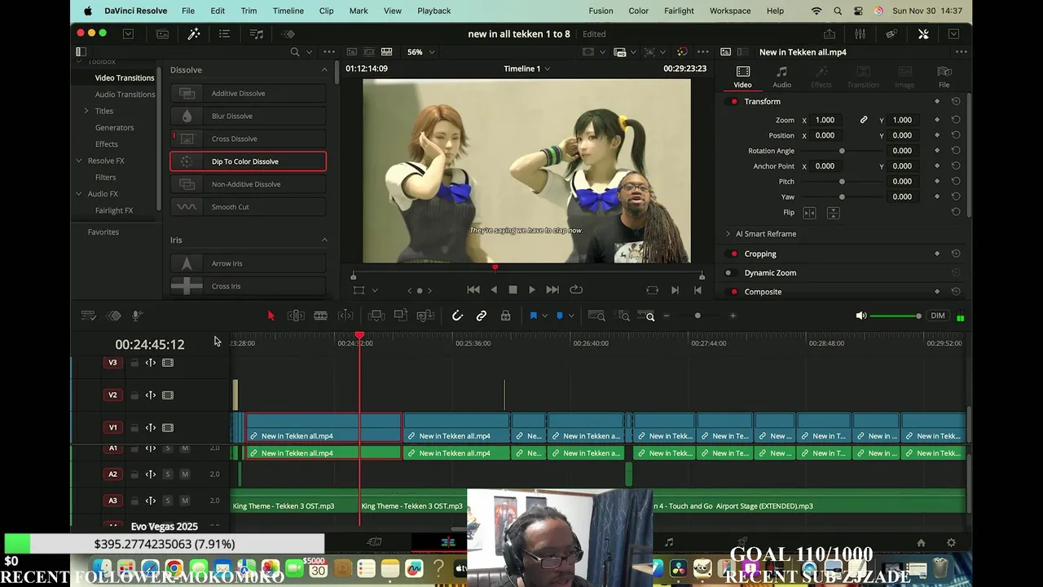Zoom out timeline with minus button

coord(667,316)
